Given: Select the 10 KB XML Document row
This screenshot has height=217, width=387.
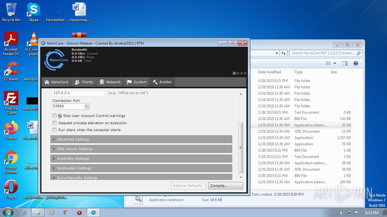Looking at the screenshot, I should pos(301,131).
